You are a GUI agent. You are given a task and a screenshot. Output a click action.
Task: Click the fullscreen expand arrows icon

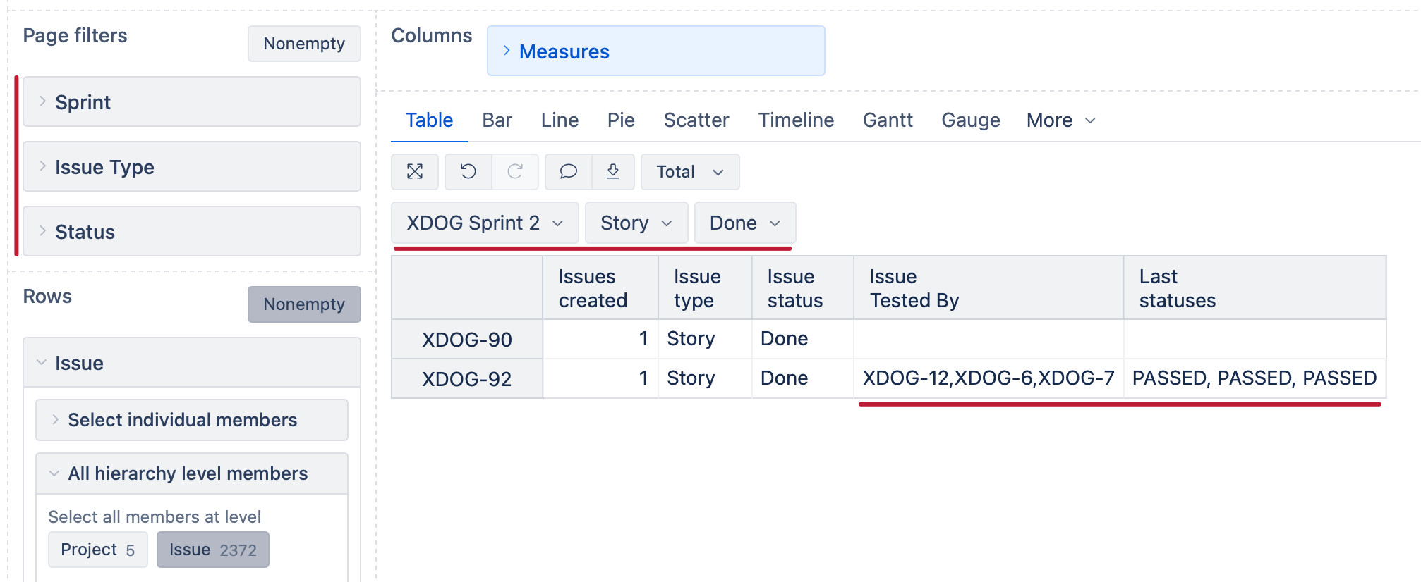[415, 172]
